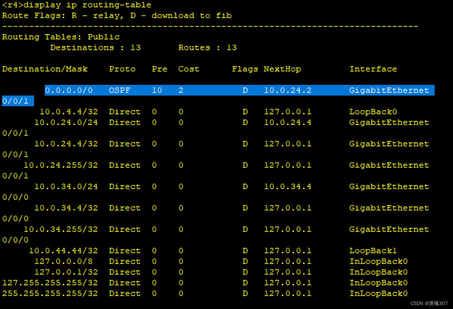This screenshot has width=453, height=309.
Task: Click the highlighted '0/0/1' wrapped interface text
Action: [x=15, y=101]
